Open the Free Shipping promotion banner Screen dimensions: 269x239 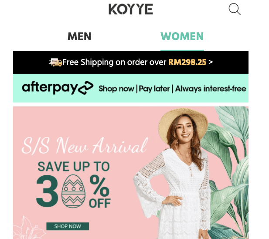[131, 62]
